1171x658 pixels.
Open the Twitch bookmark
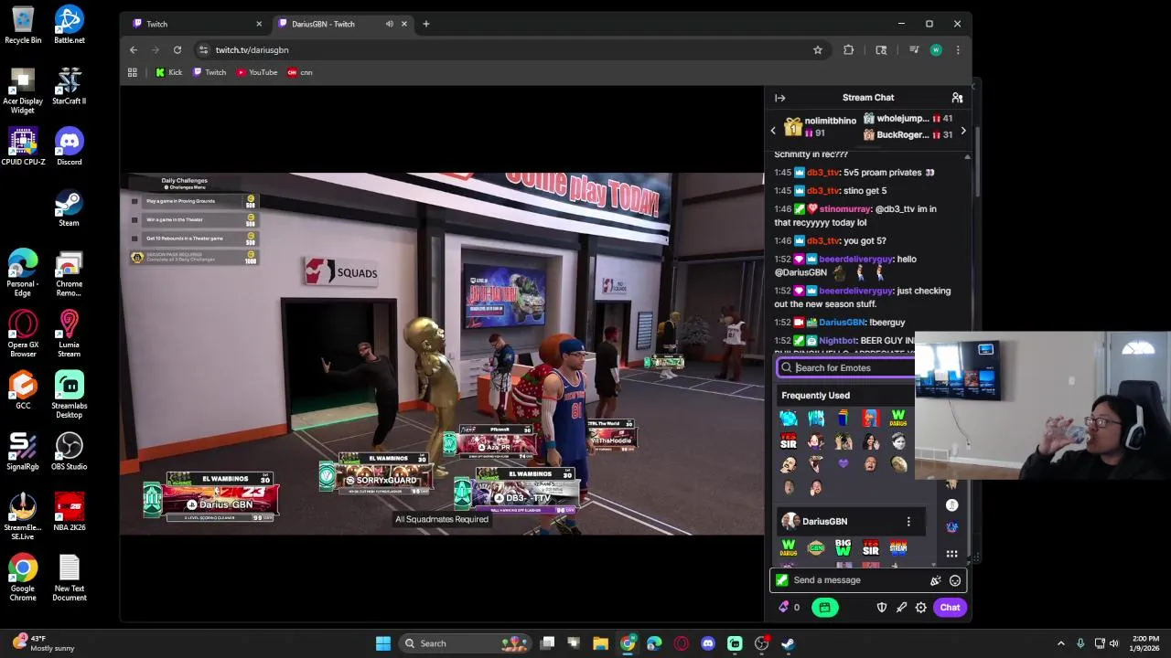(209, 72)
